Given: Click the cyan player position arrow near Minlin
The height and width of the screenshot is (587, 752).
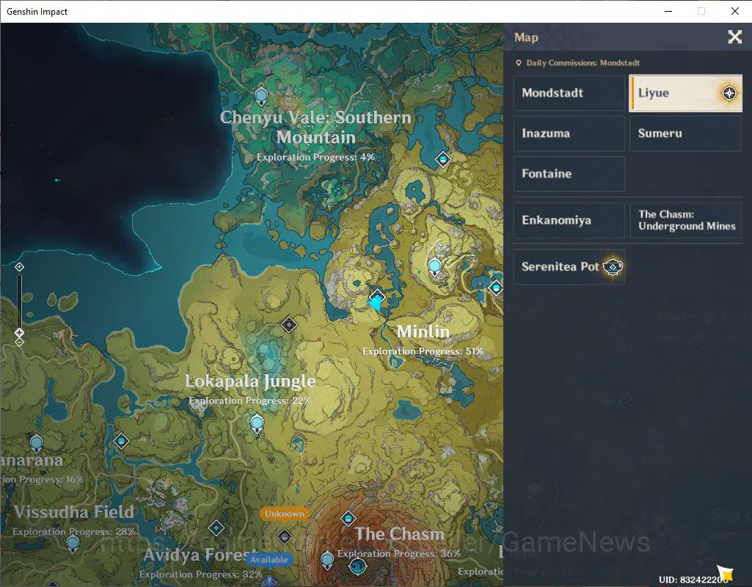Looking at the screenshot, I should click(x=376, y=302).
